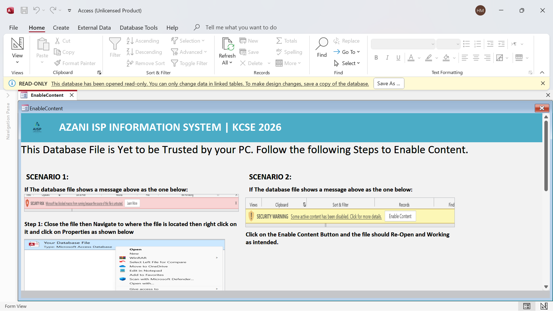553x311 pixels.
Task: Open the font color dropdown arrow
Action: click(x=419, y=58)
